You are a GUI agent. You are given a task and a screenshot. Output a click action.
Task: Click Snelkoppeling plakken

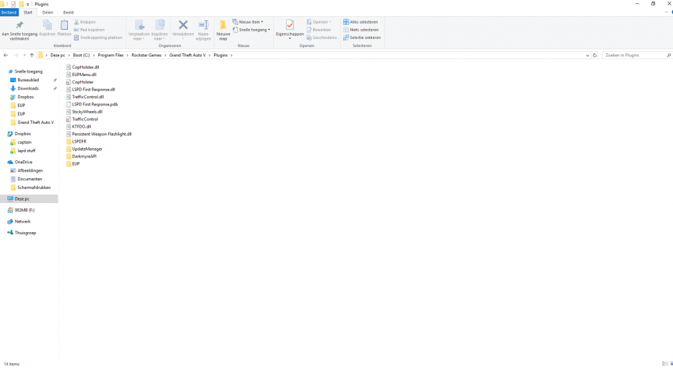[98, 37]
